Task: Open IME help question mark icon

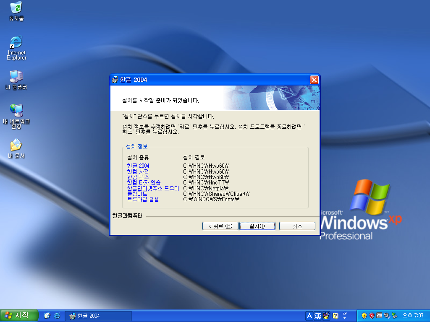Action: coord(335,316)
